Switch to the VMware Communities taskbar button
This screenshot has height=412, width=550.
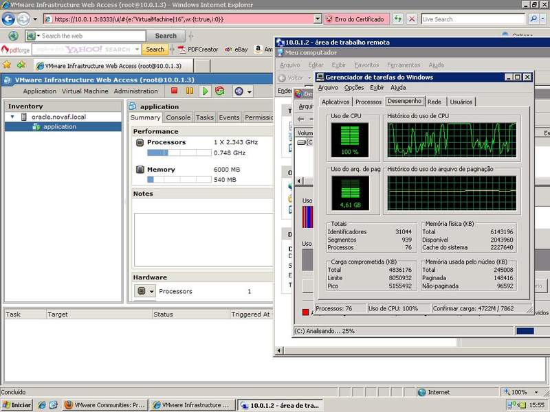click(105, 405)
